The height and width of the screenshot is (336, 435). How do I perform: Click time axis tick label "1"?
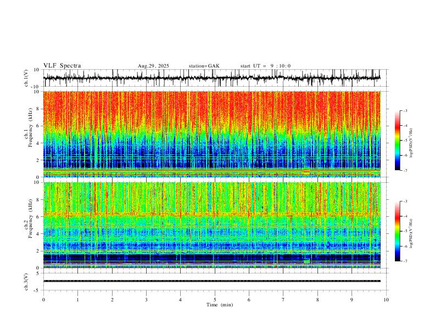[x=77, y=300]
